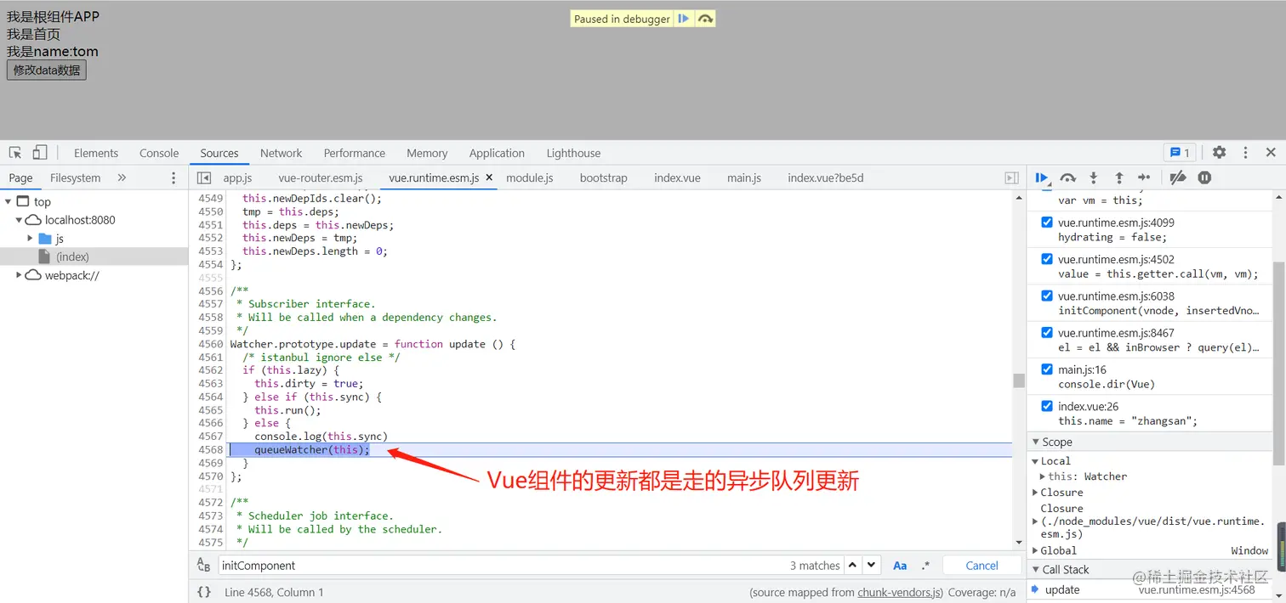Uncheck breakpoint vue.runtime.esm.js:8467
The width and height of the screenshot is (1286, 603).
coord(1047,332)
